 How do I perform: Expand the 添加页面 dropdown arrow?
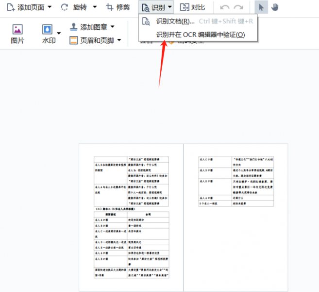(x=50, y=7)
